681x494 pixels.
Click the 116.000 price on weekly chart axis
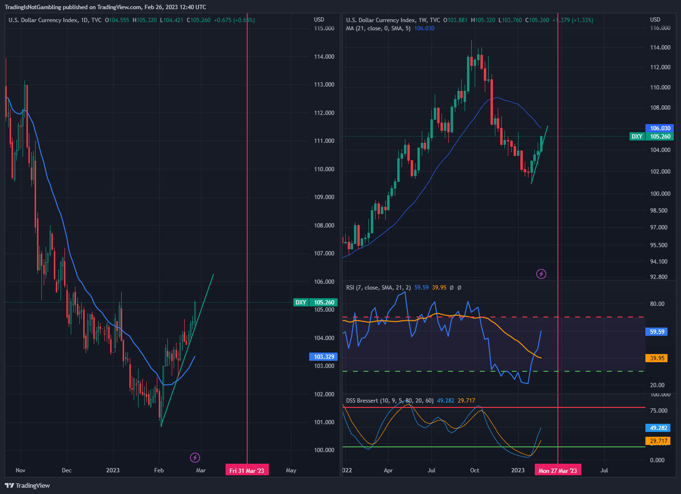[x=660, y=28]
